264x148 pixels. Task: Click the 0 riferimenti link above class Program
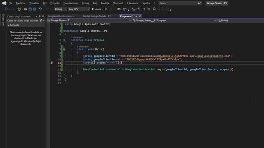[77, 37]
